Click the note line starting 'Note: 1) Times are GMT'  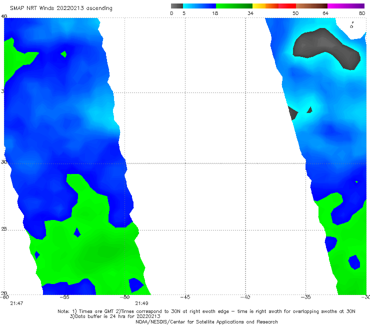[x=206, y=311]
